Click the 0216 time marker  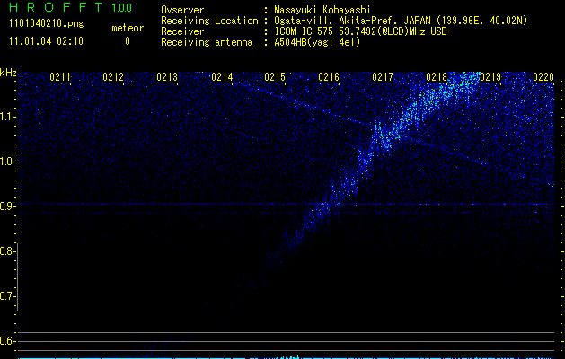click(x=329, y=77)
